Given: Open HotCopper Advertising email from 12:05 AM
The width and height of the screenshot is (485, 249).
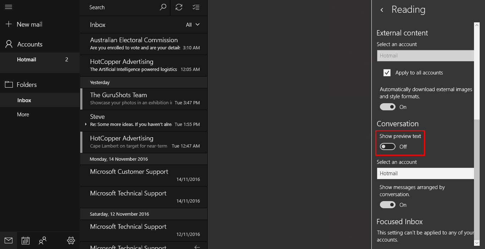Looking at the screenshot, I should (144, 65).
